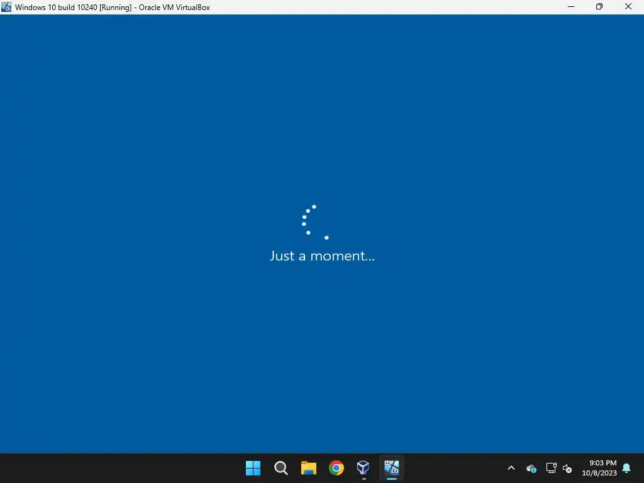The image size is (644, 483).
Task: Minimize the VirtualBox VM window
Action: pos(571,6)
